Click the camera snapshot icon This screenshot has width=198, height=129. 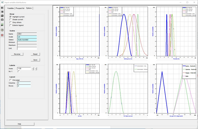(2, 19)
